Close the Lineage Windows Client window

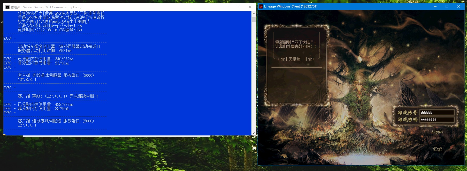point(459,6)
